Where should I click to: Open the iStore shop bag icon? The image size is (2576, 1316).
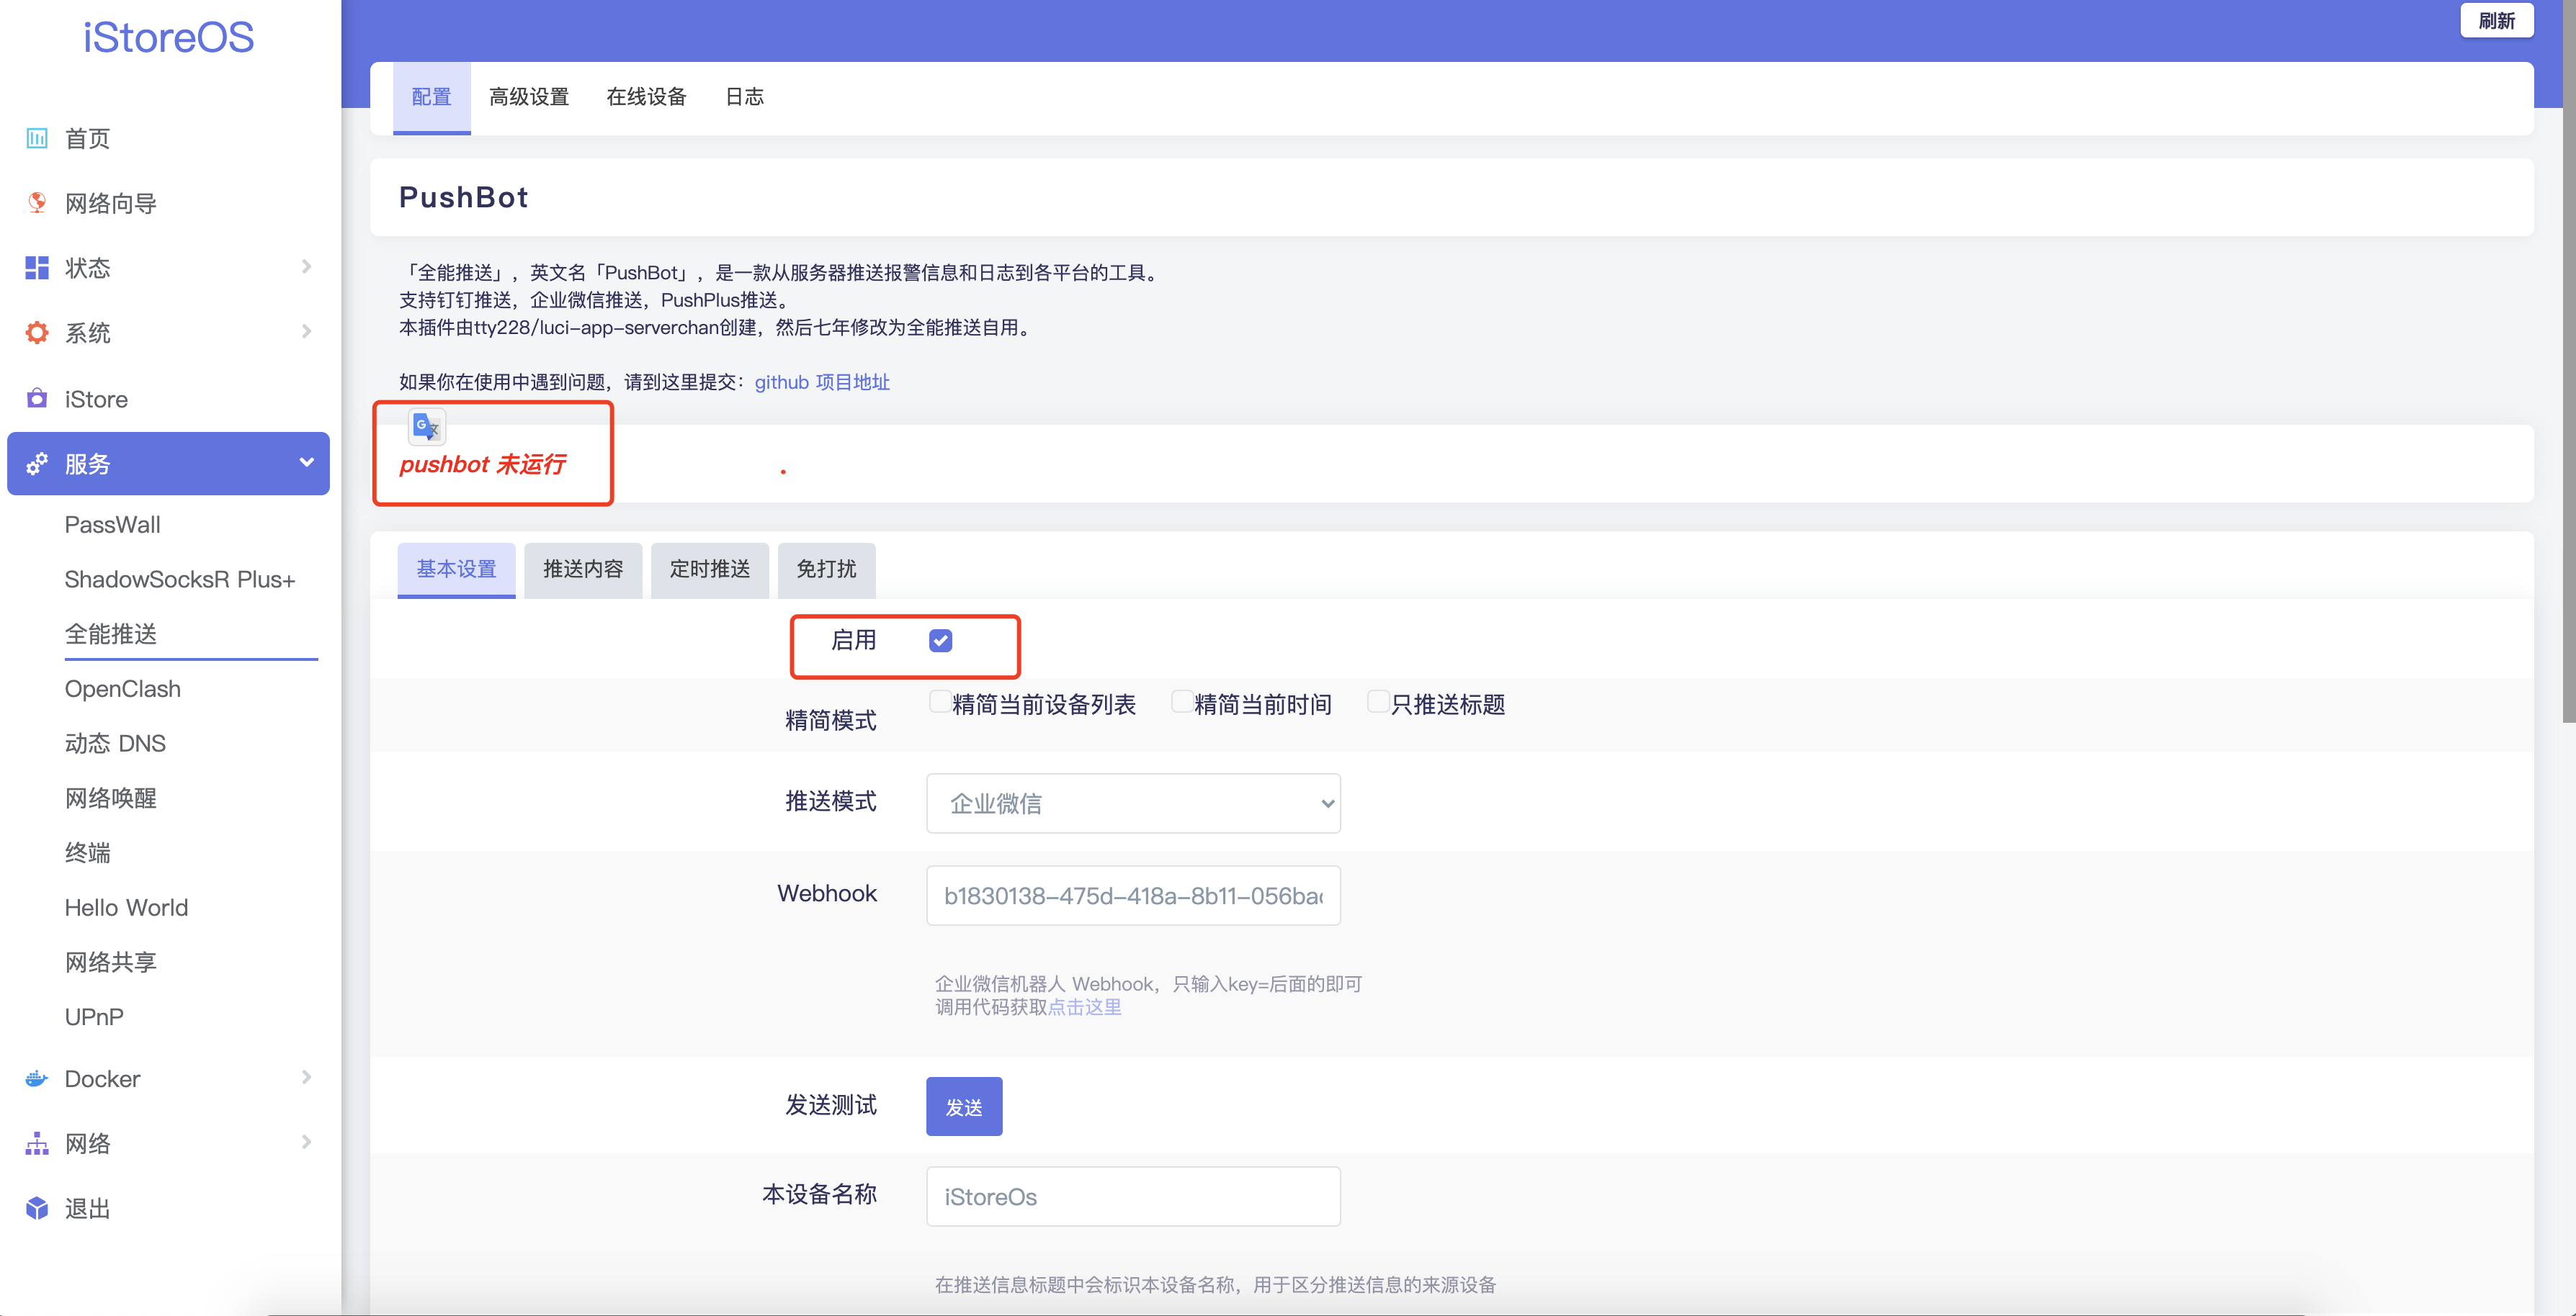37,399
